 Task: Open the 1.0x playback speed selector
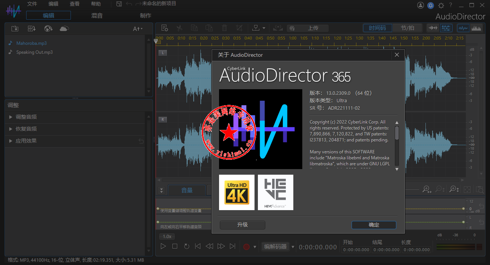click(167, 237)
